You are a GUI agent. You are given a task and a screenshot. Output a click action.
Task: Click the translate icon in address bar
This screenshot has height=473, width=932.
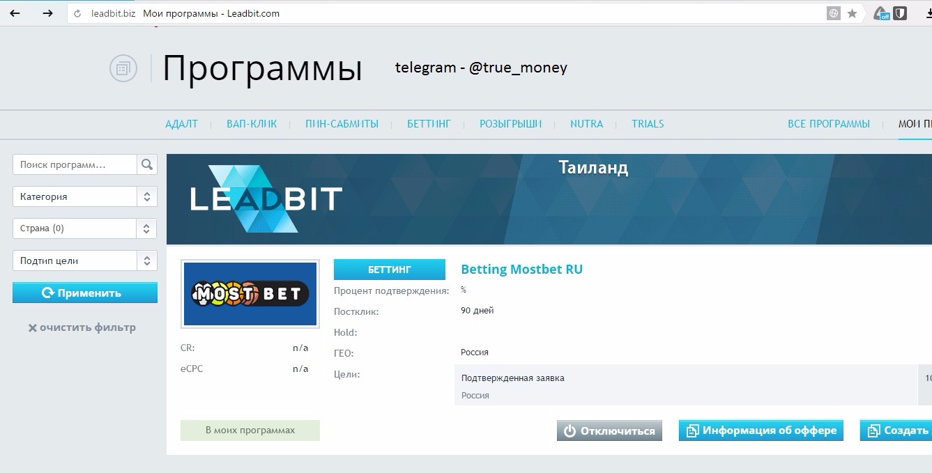pyautogui.click(x=833, y=13)
